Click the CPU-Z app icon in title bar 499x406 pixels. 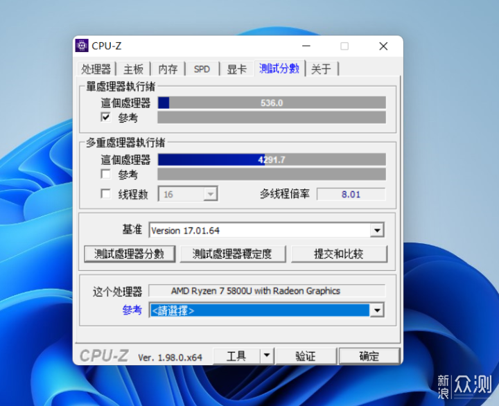point(82,46)
